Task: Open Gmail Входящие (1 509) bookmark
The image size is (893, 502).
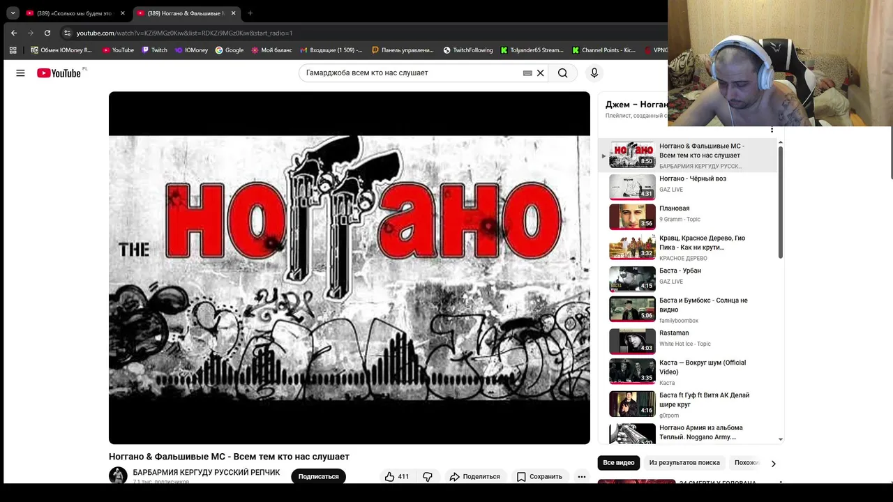Action: [332, 50]
